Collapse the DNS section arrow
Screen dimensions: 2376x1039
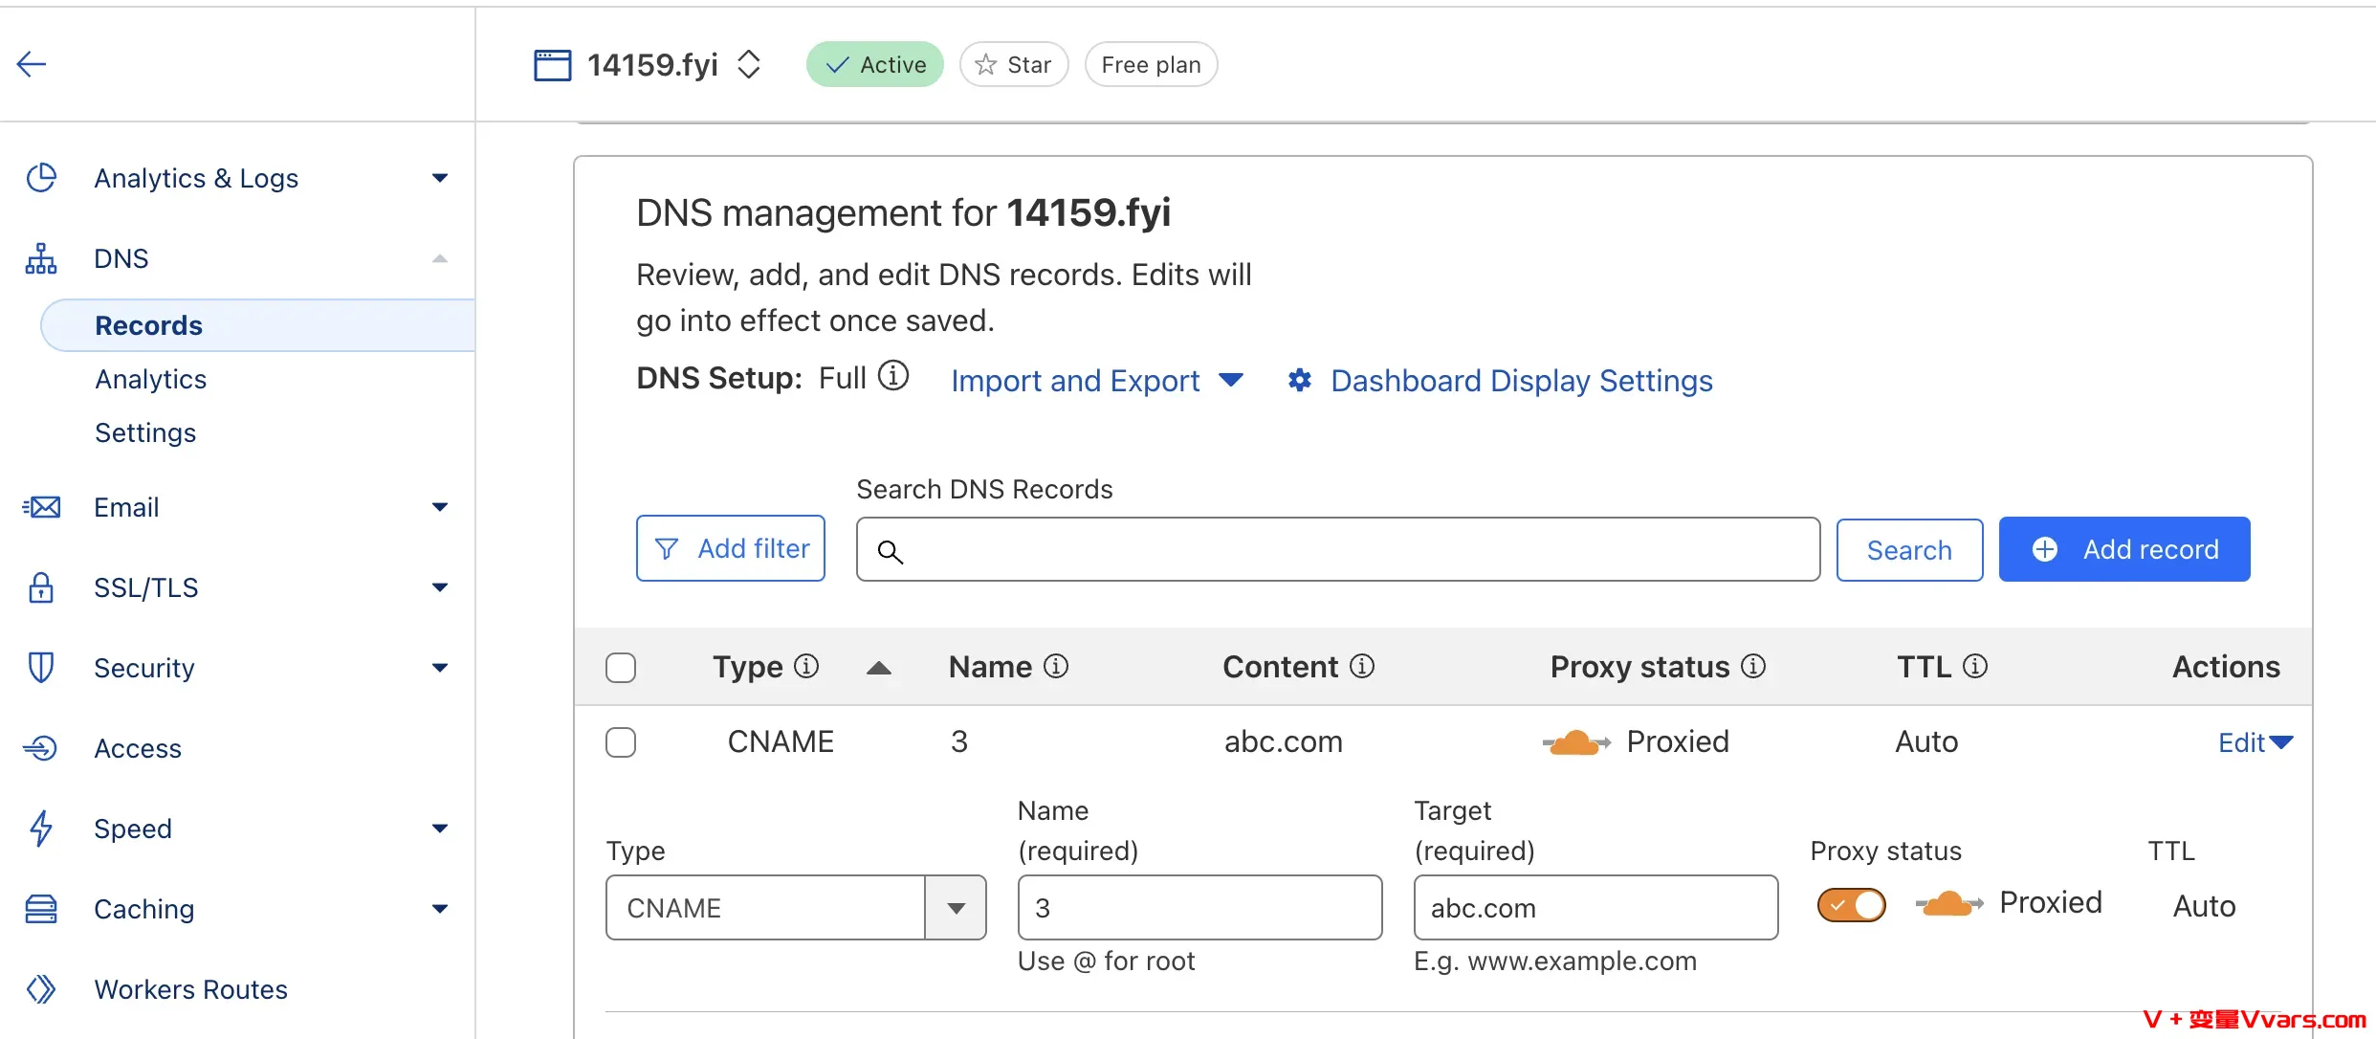[x=440, y=258]
